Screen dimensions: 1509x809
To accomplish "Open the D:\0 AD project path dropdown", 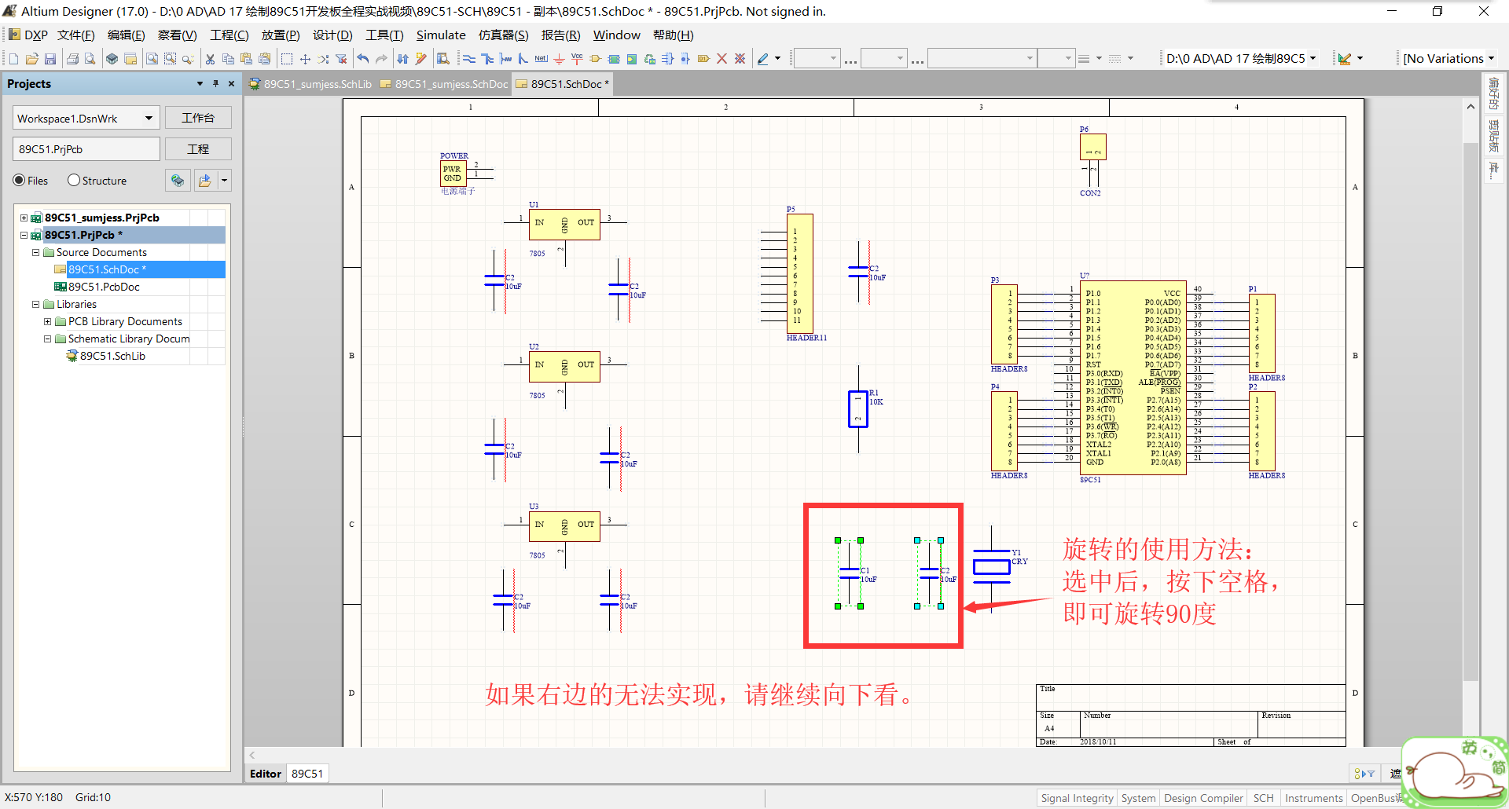I will [1313, 58].
